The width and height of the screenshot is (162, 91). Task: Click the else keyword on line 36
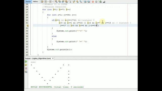(54, 36)
